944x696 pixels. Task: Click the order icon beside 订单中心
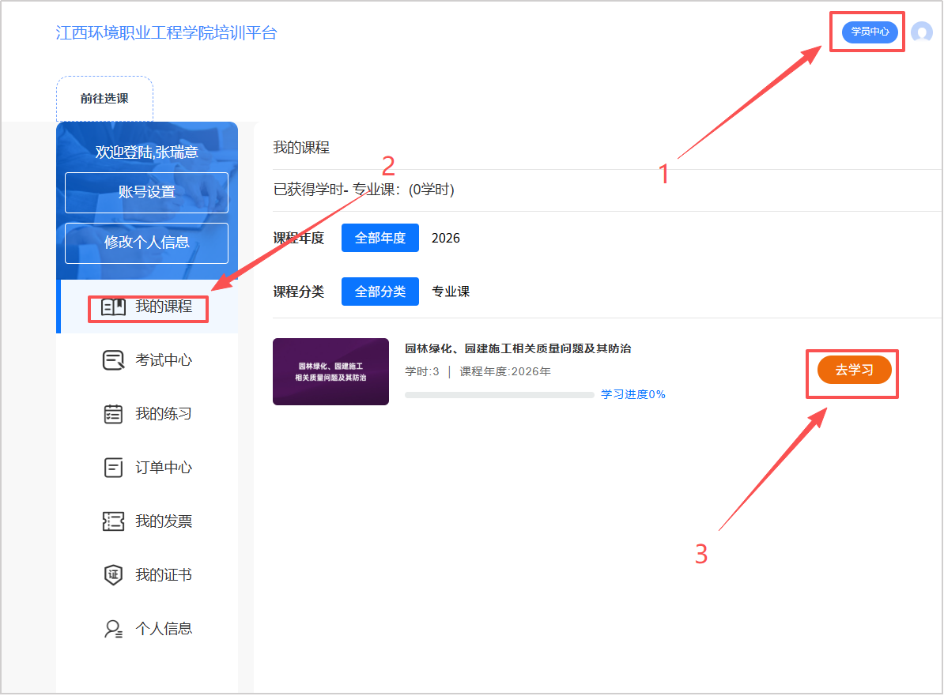pyautogui.click(x=113, y=468)
